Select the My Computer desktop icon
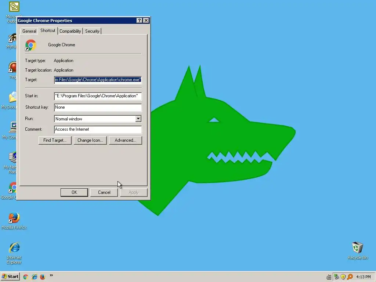 tap(12, 127)
